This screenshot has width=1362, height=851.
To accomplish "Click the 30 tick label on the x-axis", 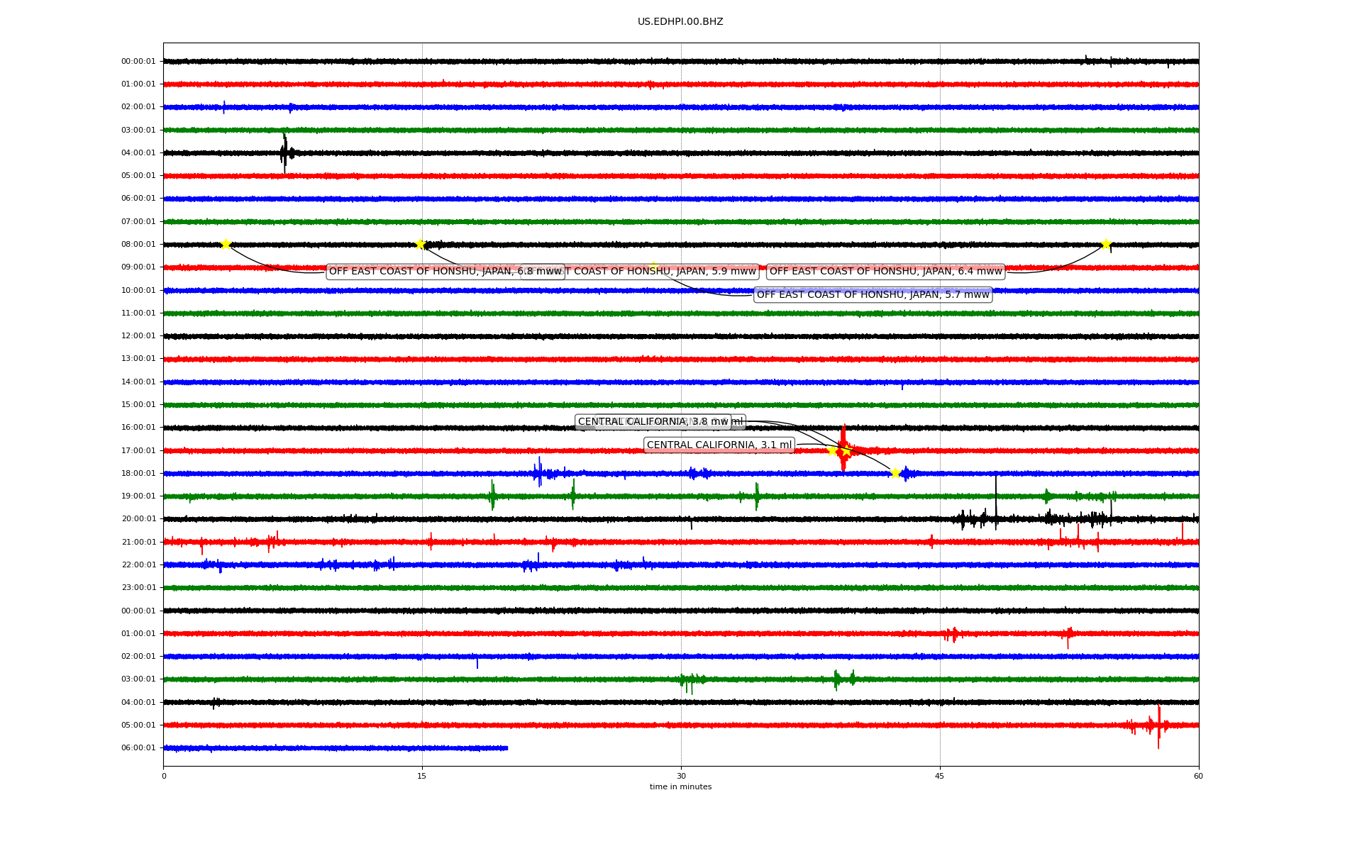I will pos(681,777).
